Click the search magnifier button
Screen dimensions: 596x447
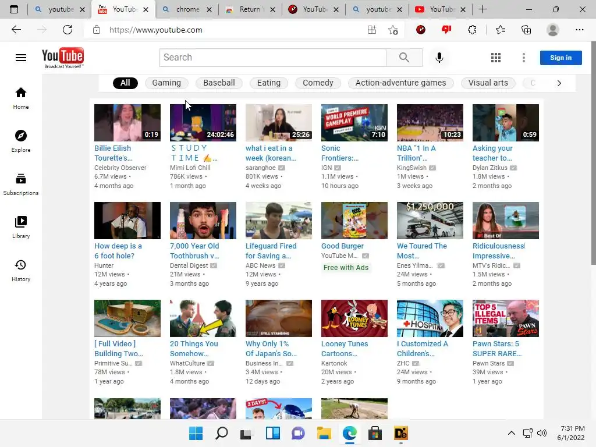coord(404,58)
